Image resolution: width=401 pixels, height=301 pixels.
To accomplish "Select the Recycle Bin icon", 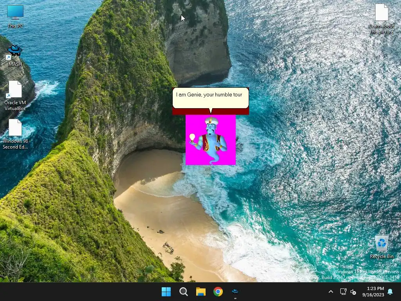I will [x=381, y=247].
